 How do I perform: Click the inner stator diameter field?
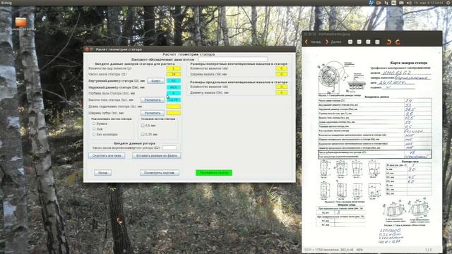coord(174,81)
